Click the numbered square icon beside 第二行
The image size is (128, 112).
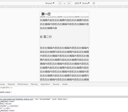coord(41,37)
